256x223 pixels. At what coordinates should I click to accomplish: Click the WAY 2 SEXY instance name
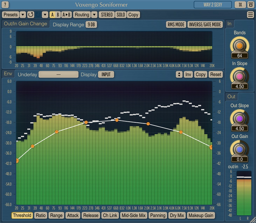point(213,5)
